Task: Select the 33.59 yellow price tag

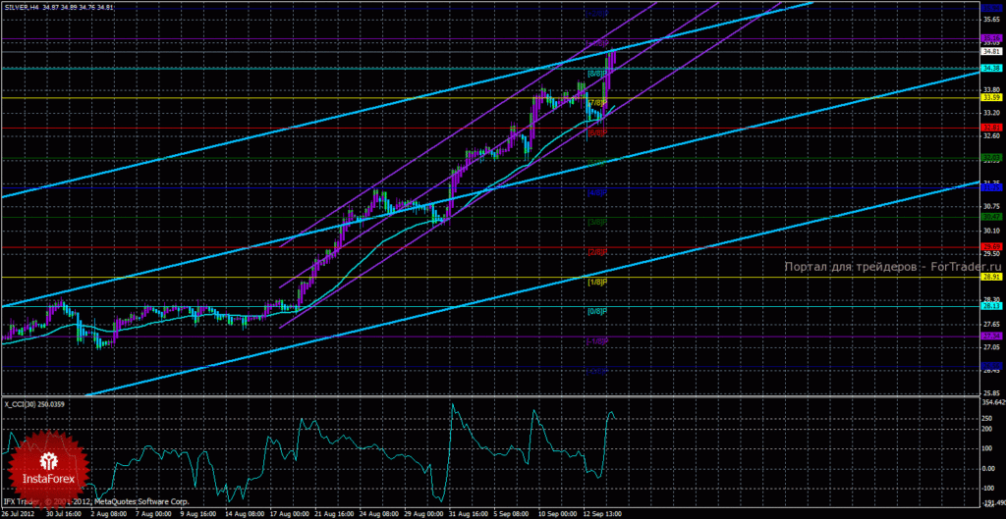Action: pos(992,97)
